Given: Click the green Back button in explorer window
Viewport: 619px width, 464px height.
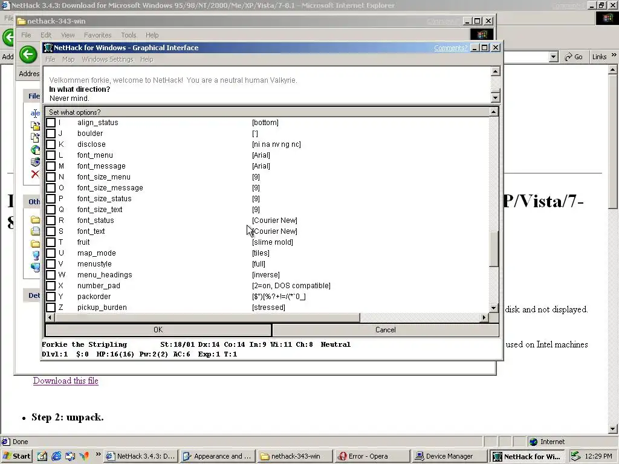Looking at the screenshot, I should pos(28,54).
